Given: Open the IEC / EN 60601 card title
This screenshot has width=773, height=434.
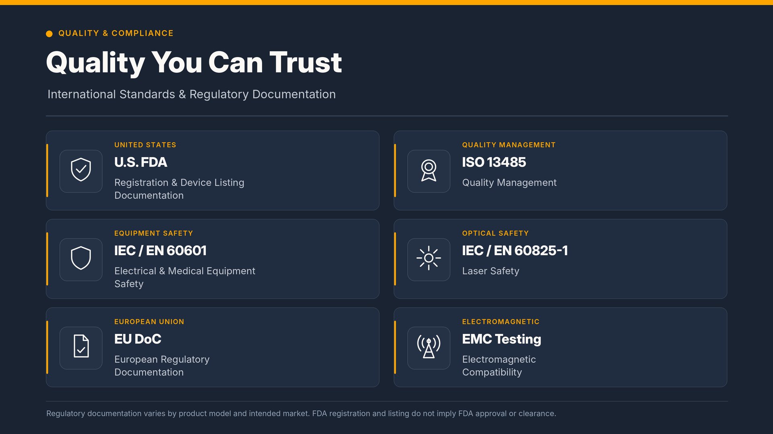Looking at the screenshot, I should point(160,251).
